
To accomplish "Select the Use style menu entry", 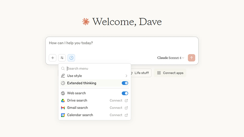I will (x=95, y=76).
